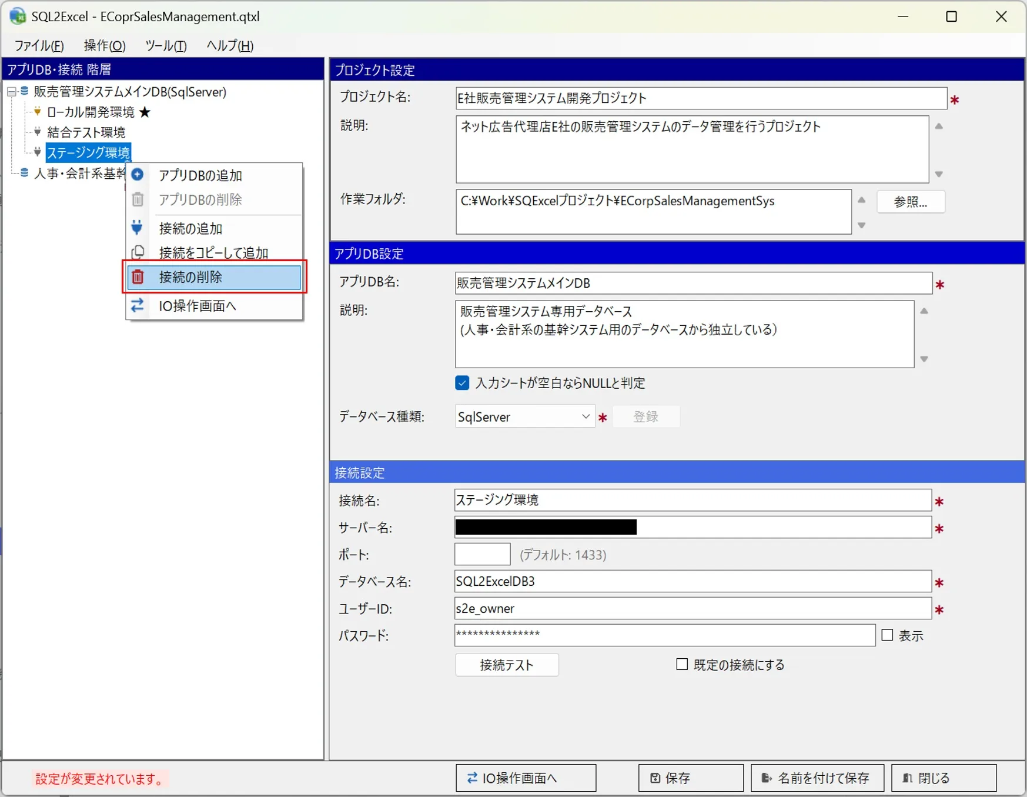Viewport: 1027px width, 797px height.
Task: Click the 保存 button
Action: pos(691,778)
